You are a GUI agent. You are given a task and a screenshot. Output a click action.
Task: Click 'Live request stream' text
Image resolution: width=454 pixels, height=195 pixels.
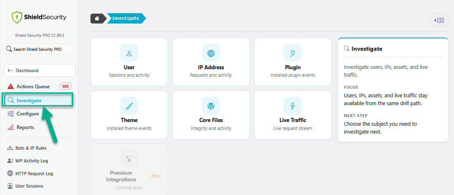pyautogui.click(x=293, y=128)
